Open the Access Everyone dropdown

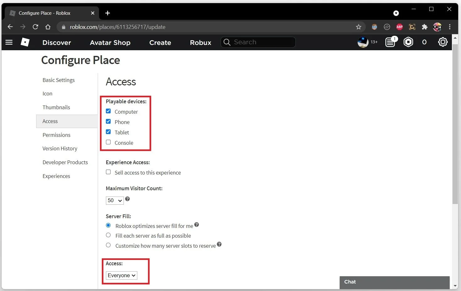pyautogui.click(x=121, y=275)
